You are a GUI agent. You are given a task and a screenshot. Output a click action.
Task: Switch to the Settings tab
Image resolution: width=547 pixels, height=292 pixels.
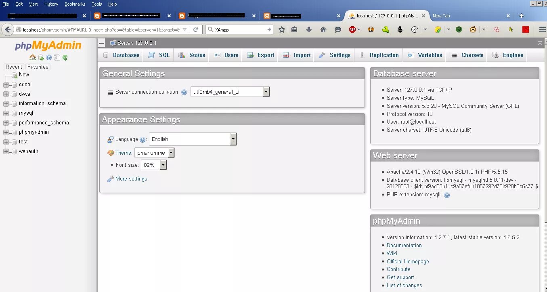[335, 55]
